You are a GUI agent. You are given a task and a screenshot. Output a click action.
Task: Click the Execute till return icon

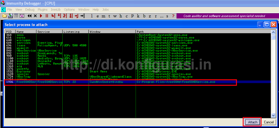click(76, 16)
